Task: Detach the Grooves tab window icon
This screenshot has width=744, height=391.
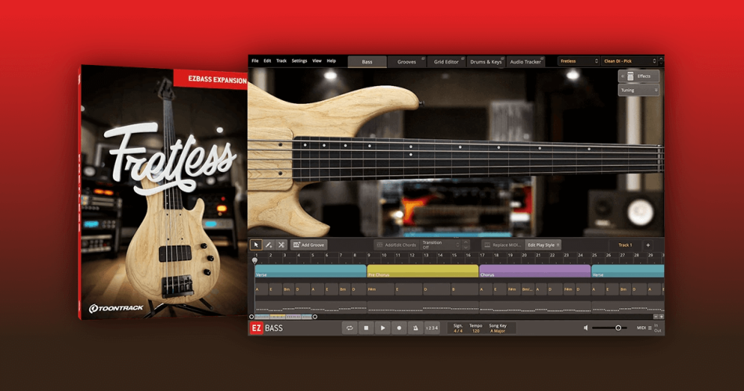Action: click(423, 59)
